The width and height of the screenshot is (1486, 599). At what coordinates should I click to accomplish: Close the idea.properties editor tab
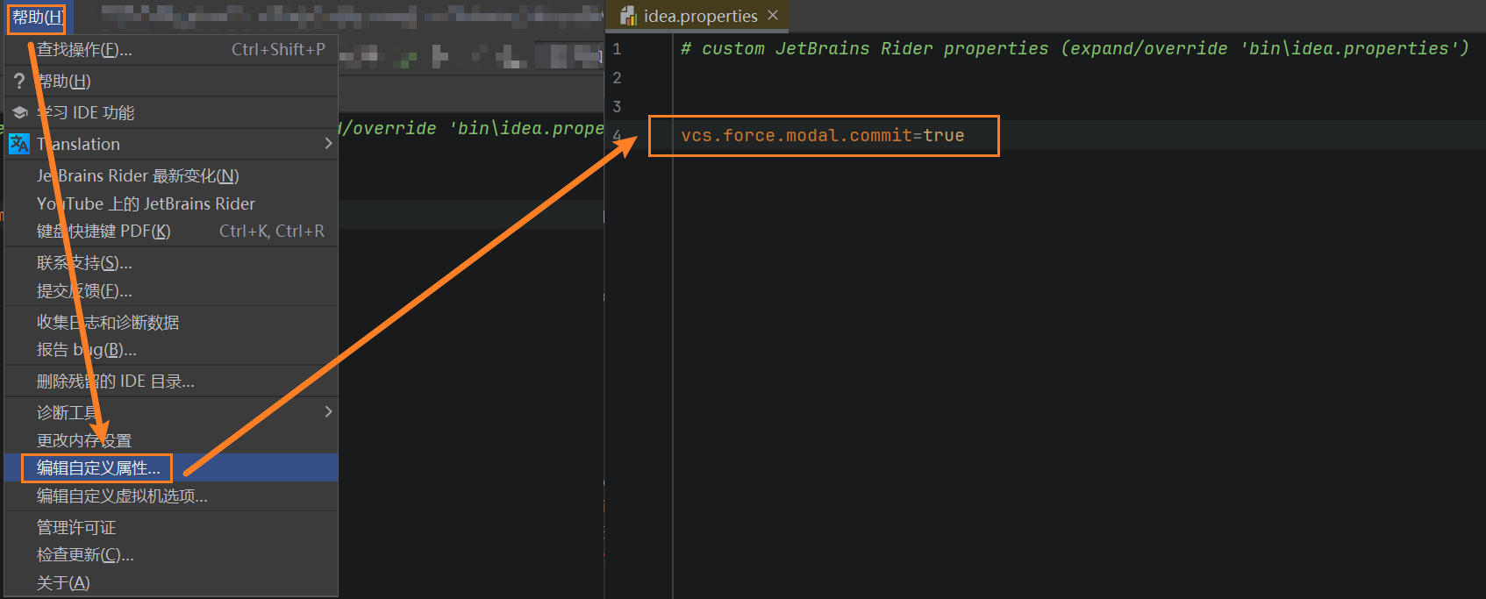(773, 16)
